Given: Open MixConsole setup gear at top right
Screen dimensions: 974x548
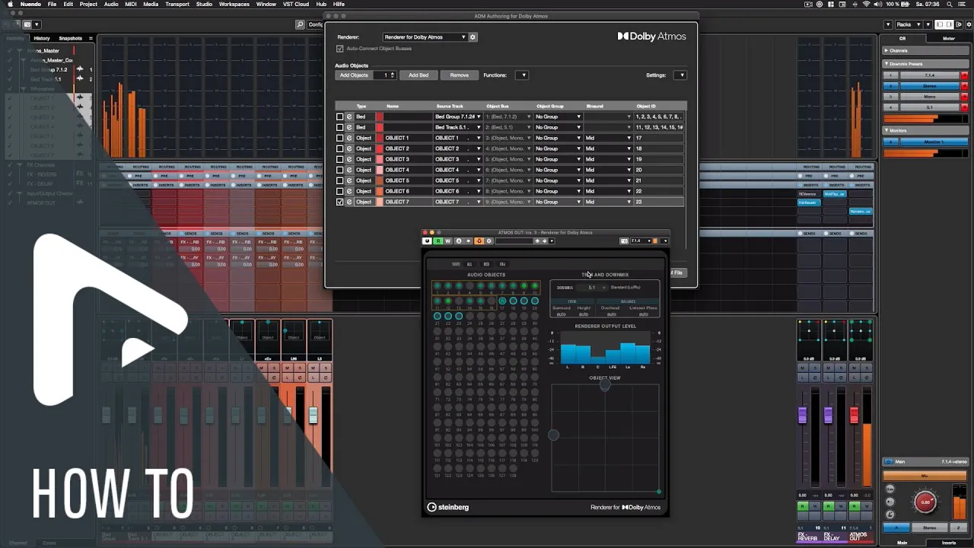Looking at the screenshot, I should 969,24.
